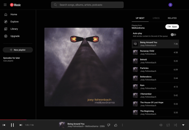The image size is (189, 130).
Task: Click the 7:36 duration of Being Around You
Action: pos(176,44)
